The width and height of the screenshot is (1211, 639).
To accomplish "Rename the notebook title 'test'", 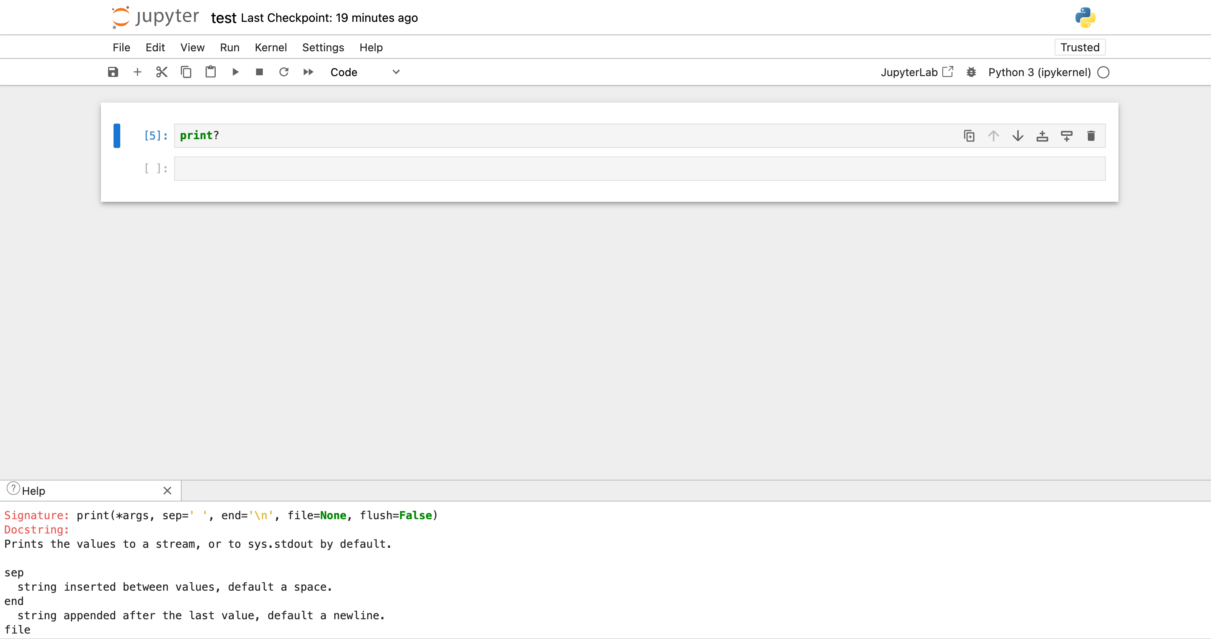I will 223,18.
